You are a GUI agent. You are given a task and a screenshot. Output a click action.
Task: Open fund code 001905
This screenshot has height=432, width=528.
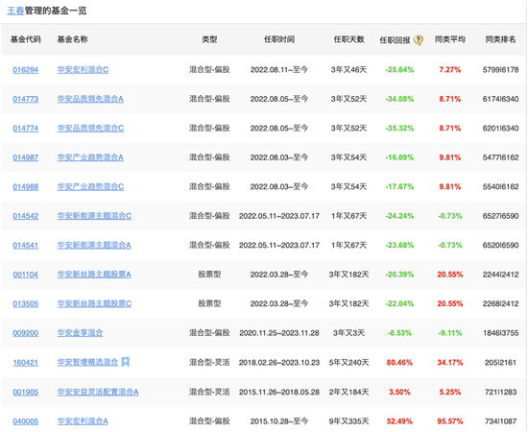[x=26, y=393]
